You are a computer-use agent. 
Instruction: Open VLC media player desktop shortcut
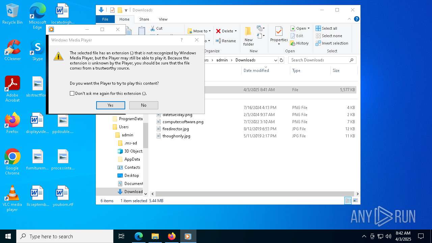tap(12, 198)
